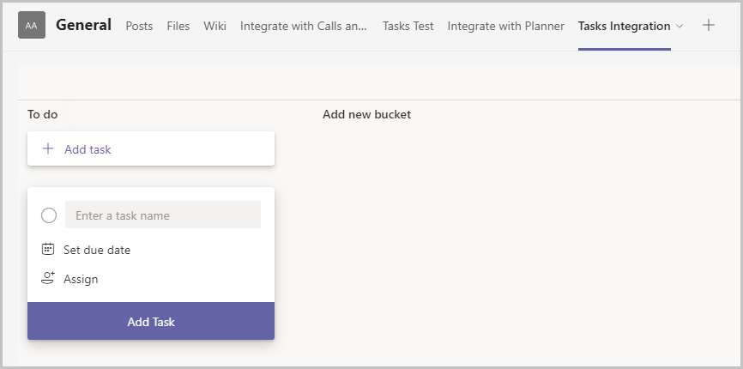Expand Tasks Integration tab chevron
The image size is (743, 369).
(x=680, y=26)
